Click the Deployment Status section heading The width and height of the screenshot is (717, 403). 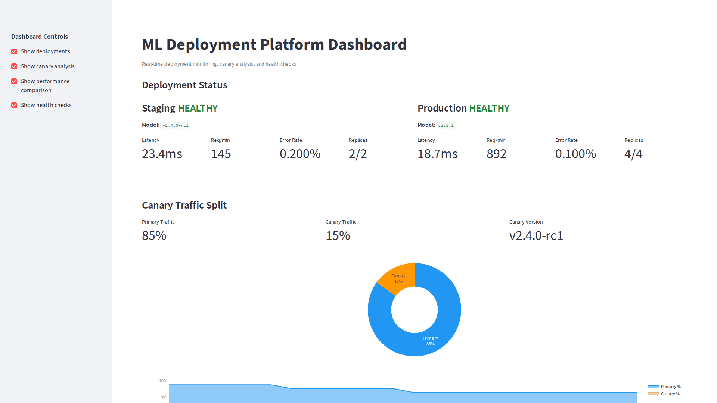click(x=184, y=85)
